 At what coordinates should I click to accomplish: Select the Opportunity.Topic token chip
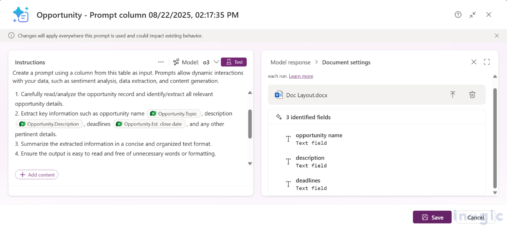[x=174, y=114]
